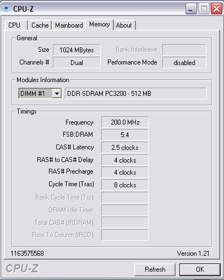Click the CPU-Z title bar icon
This screenshot has height=280, width=224.
coord(6,8)
